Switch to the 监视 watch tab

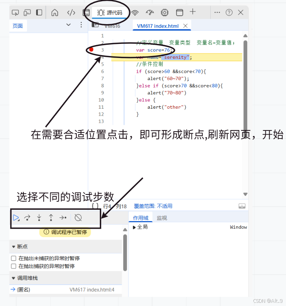(162, 218)
